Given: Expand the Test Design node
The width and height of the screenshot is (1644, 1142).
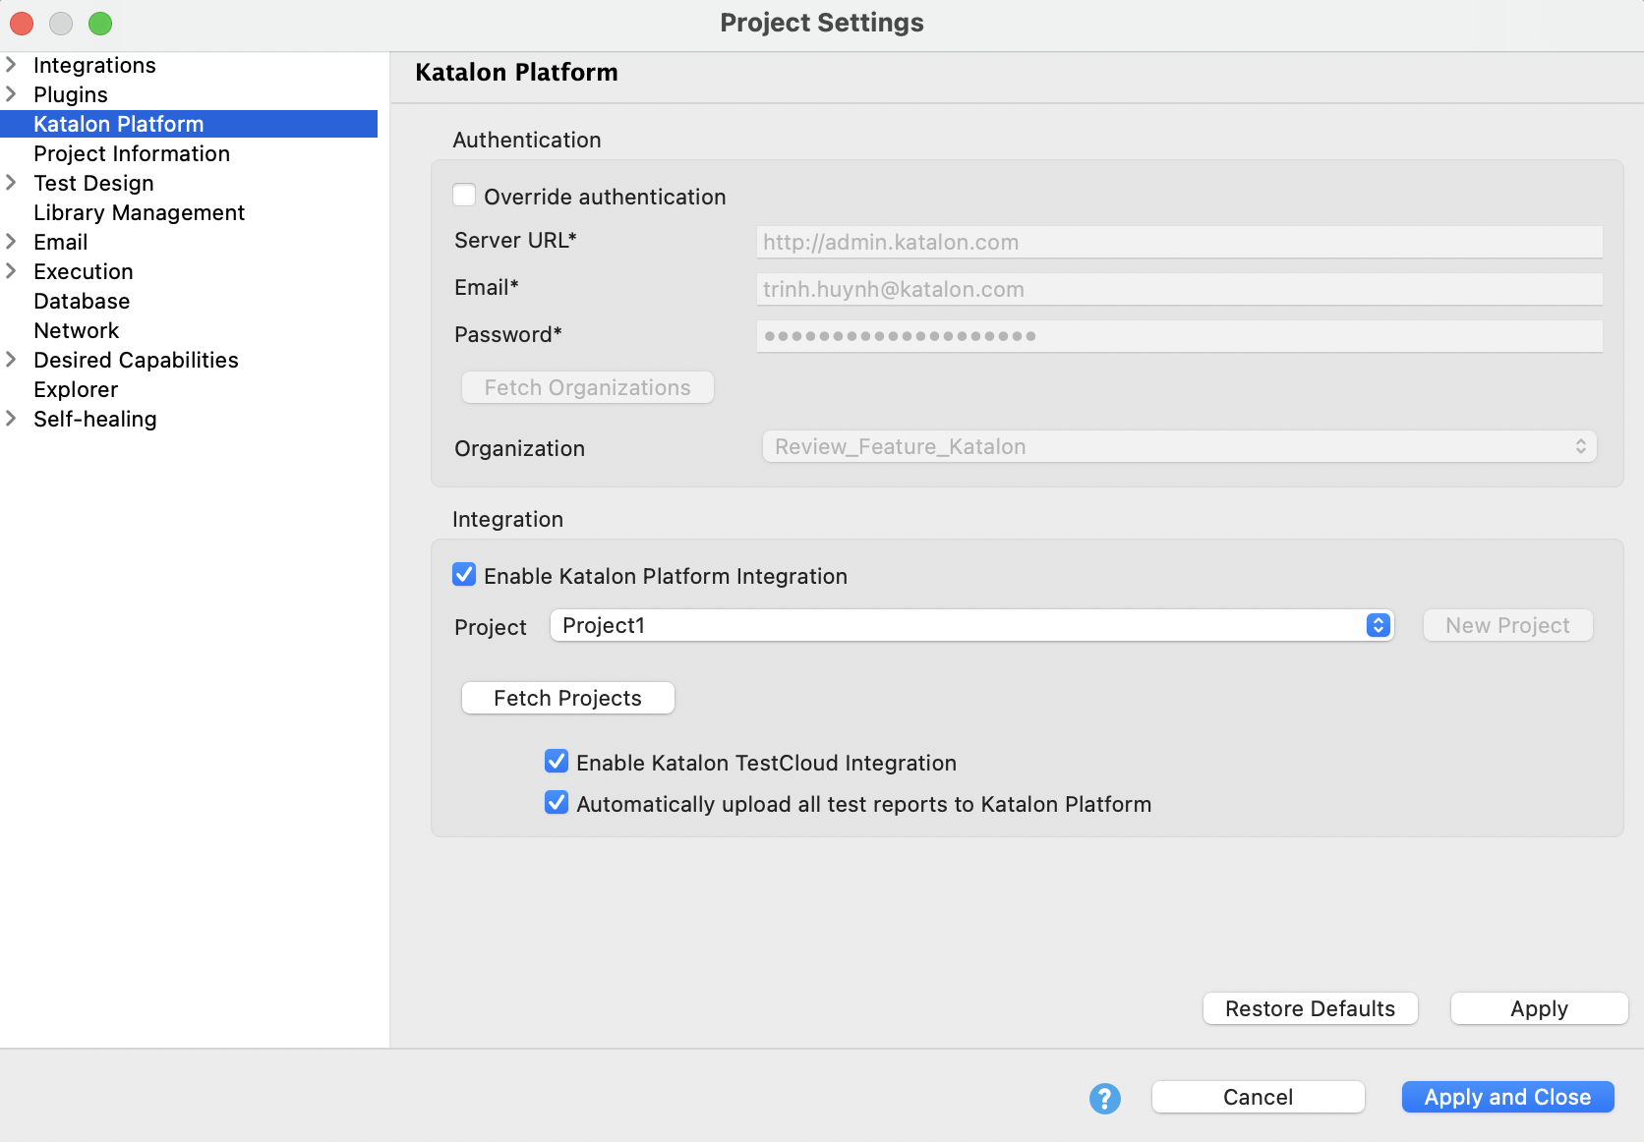Looking at the screenshot, I should pos(12,183).
